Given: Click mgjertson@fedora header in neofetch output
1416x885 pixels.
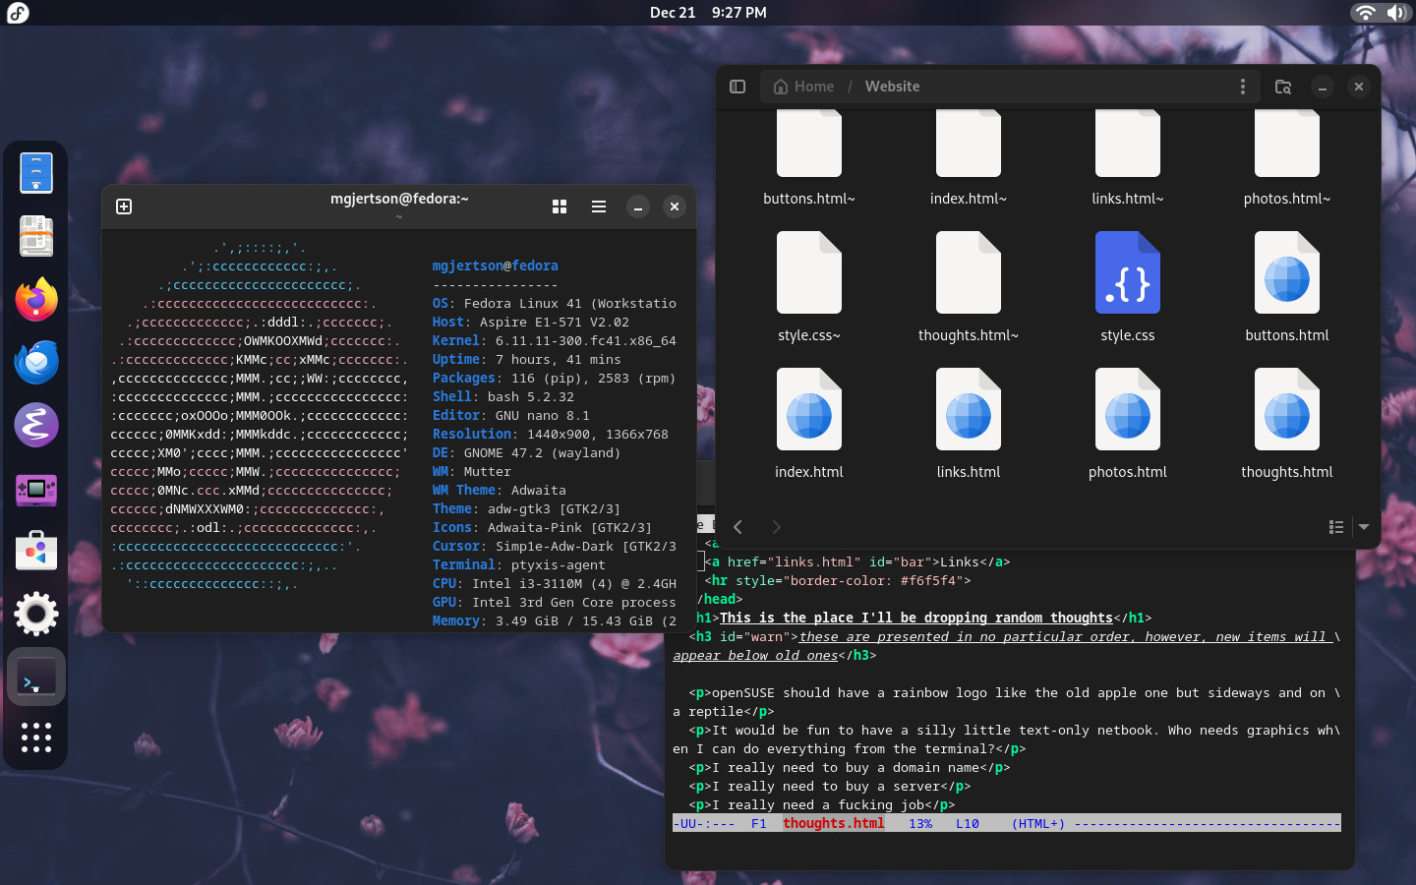Looking at the screenshot, I should coord(496,265).
